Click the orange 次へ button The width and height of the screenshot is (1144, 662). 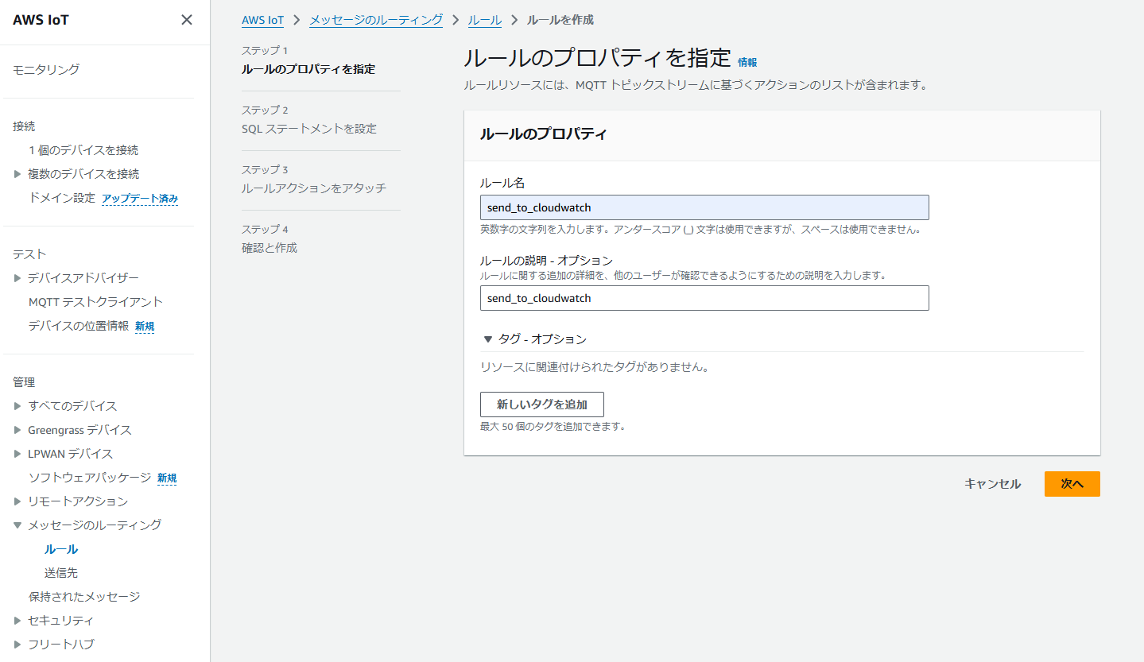tap(1072, 484)
